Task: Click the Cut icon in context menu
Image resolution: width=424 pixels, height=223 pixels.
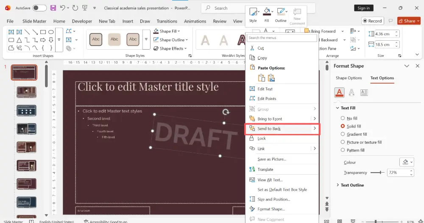Action: pos(252,48)
